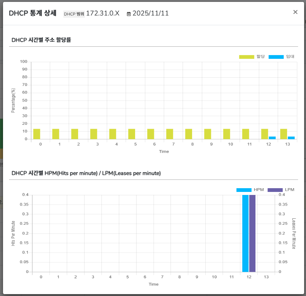Image resolution: width=306 pixels, height=296 pixels.
Task: Click the DHCP 통계 상세 dialog title
Action: [32, 13]
